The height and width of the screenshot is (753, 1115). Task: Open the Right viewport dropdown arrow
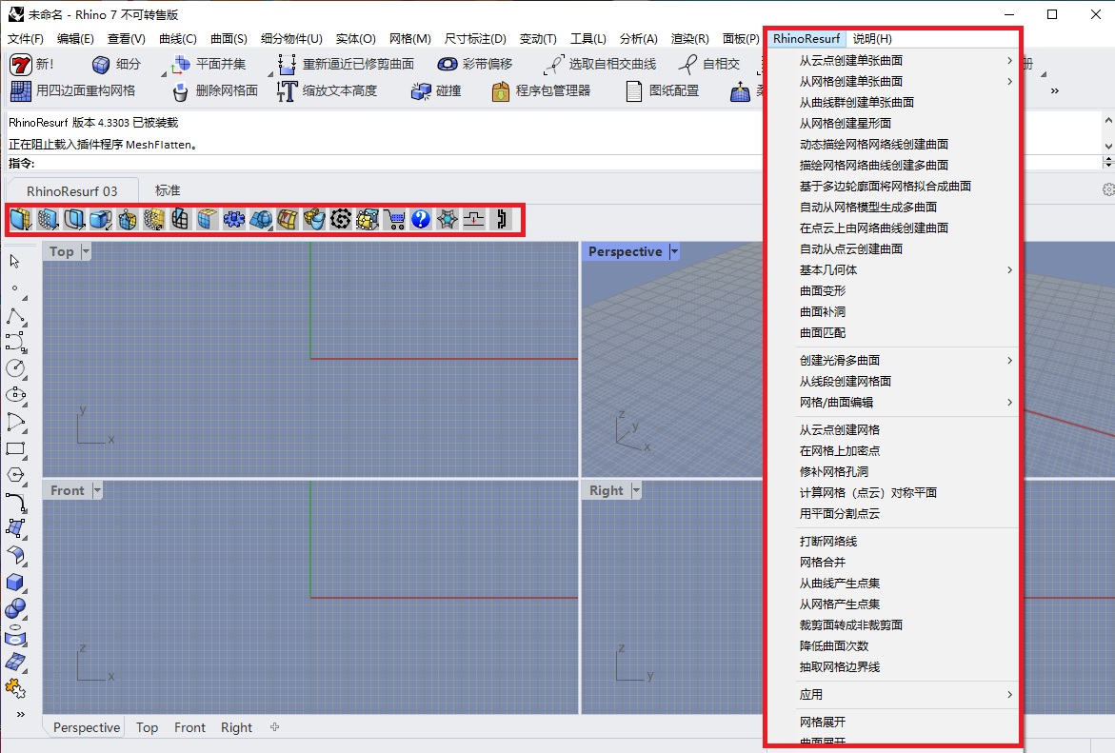click(x=636, y=490)
